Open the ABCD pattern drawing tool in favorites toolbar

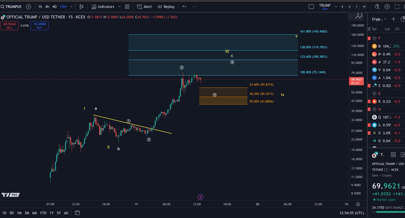click(x=359, y=16)
